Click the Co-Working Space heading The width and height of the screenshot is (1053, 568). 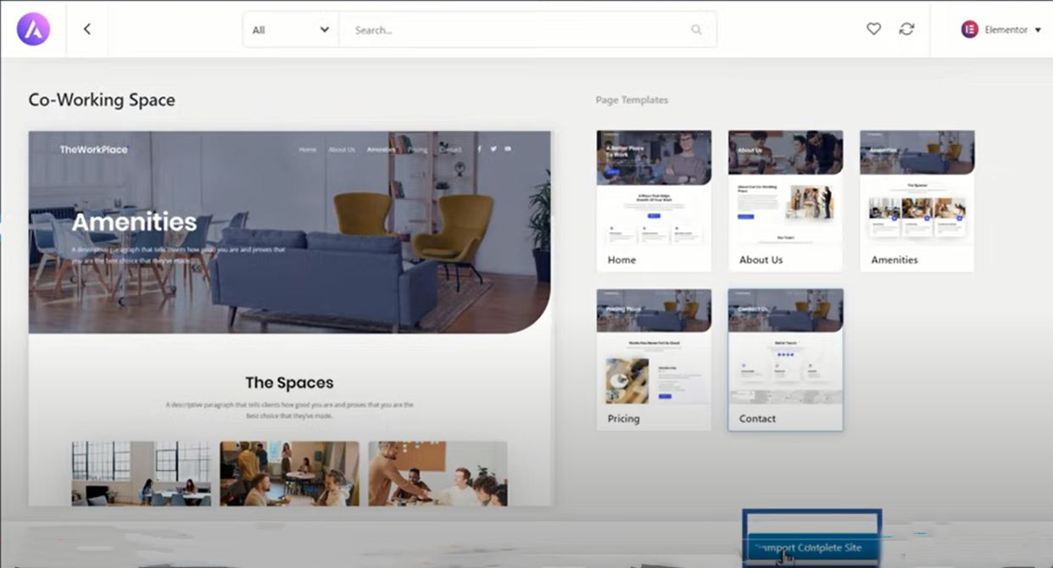pos(102,99)
